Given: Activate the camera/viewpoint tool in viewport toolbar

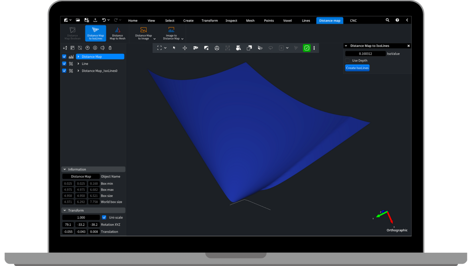Looking at the screenshot, I should click(x=195, y=48).
